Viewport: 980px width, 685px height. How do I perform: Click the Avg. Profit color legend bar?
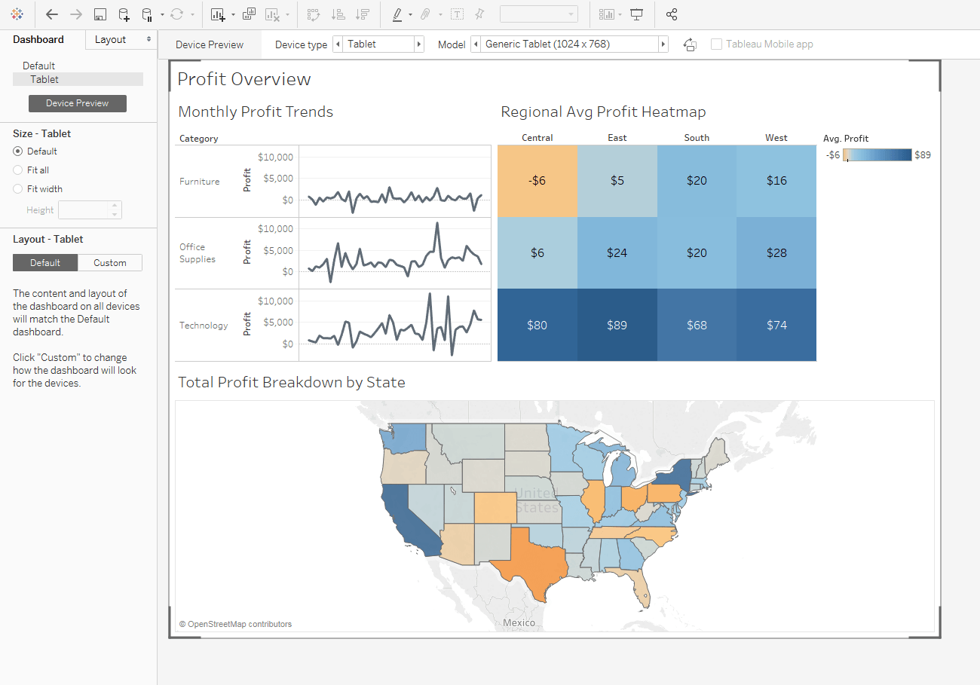tap(877, 155)
